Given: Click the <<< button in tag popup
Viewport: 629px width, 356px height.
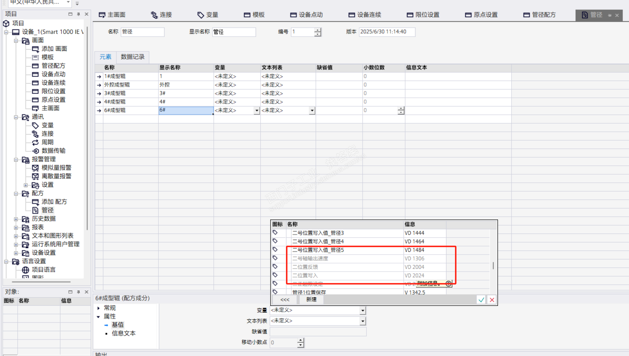Looking at the screenshot, I should pyautogui.click(x=285, y=300).
